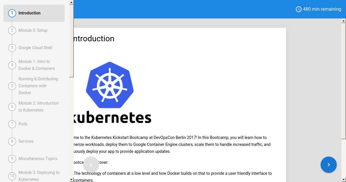Open Module 1: Intro to Docker & Containers
Viewport: 346px width, 182px height.
tap(34, 65)
